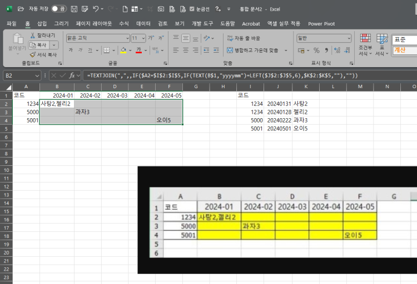The height and width of the screenshot is (284, 417).
Task: Click the yellow fill color swatch button
Action: [x=123, y=50]
